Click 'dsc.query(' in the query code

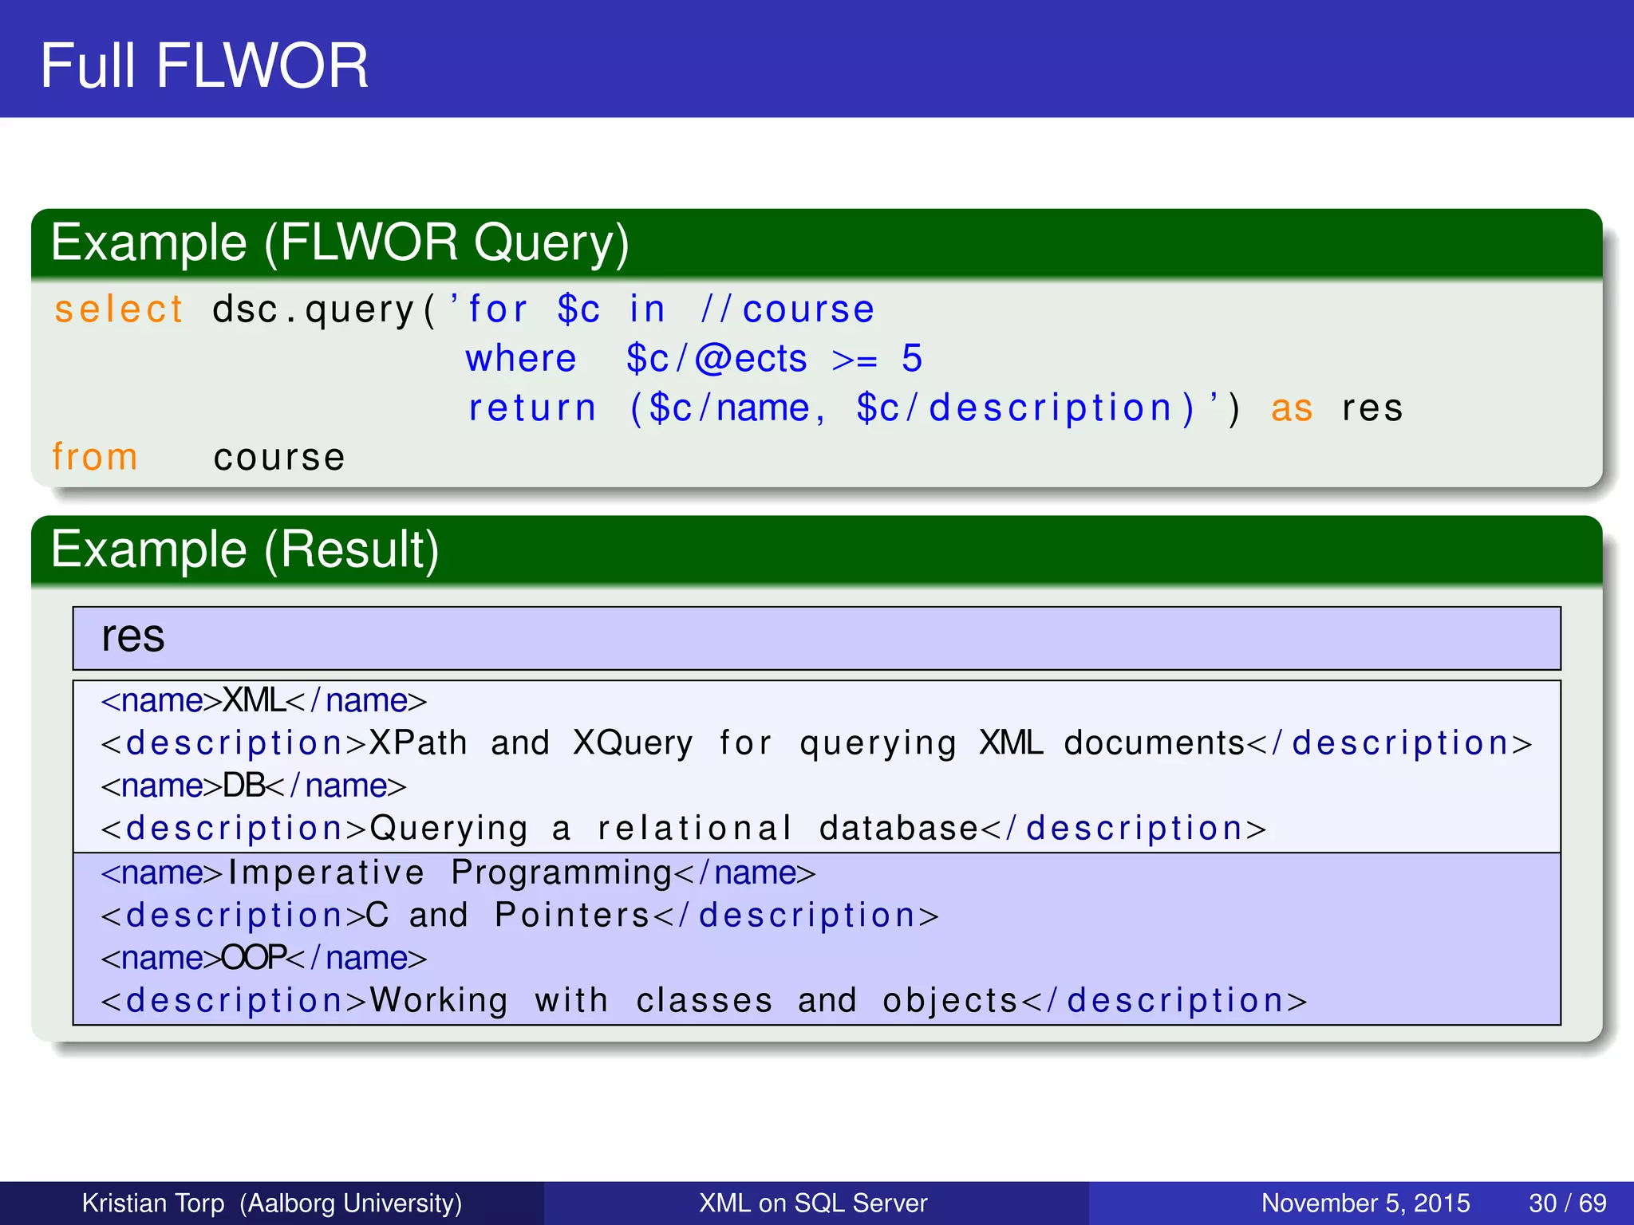coord(323,310)
